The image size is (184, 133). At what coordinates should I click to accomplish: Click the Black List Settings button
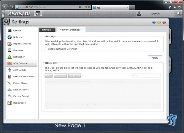pos(74,76)
